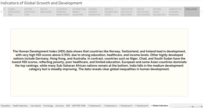This screenshot has width=203, height=108.
Task: Open Population and Health Indicators story point
Action: [x=127, y=12]
